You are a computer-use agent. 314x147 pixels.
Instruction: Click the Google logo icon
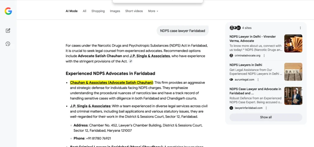8,11
